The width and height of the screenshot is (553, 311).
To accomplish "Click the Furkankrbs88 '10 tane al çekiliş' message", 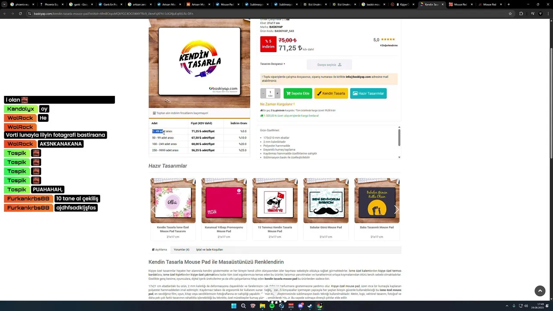I will click(x=77, y=199).
